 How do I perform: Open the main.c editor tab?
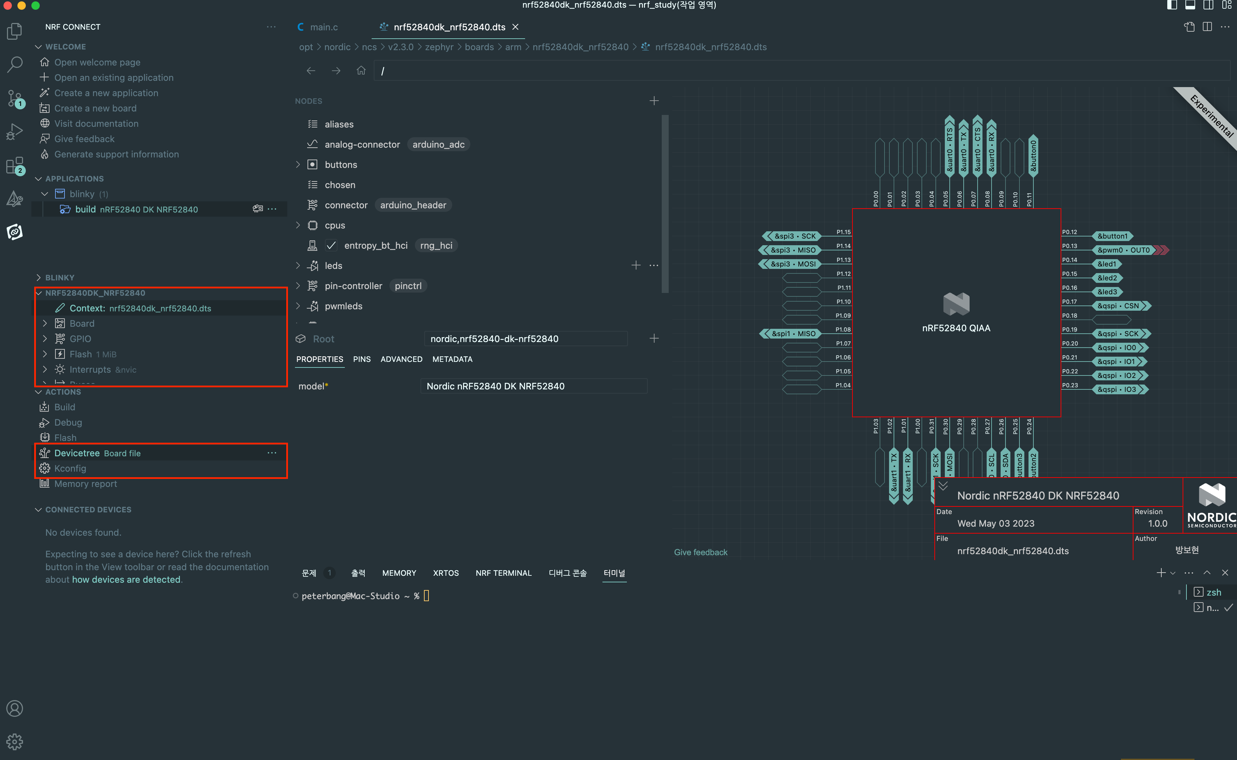324,27
